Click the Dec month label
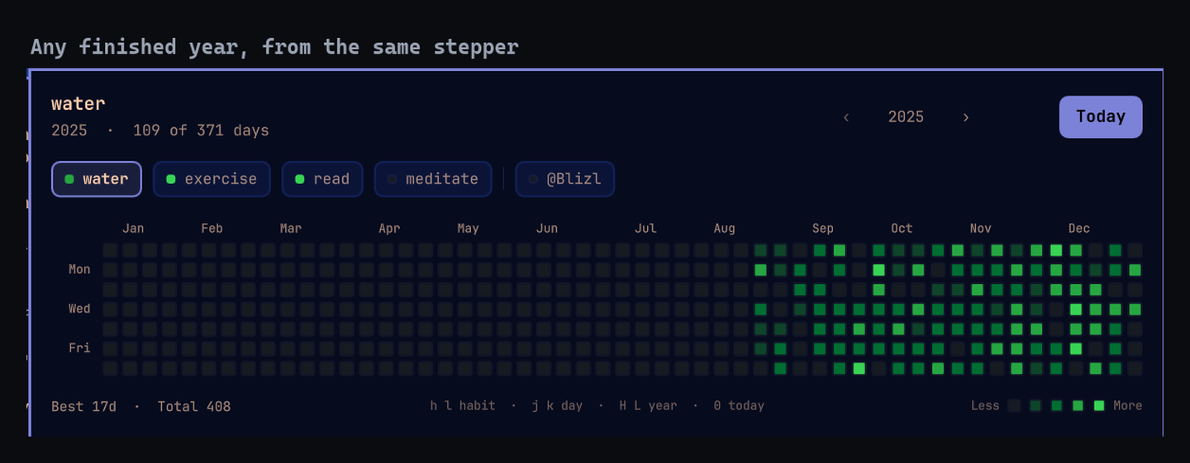1190x463 pixels. (1079, 229)
